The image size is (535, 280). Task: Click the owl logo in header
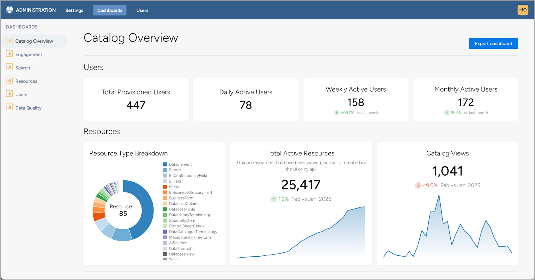click(10, 10)
